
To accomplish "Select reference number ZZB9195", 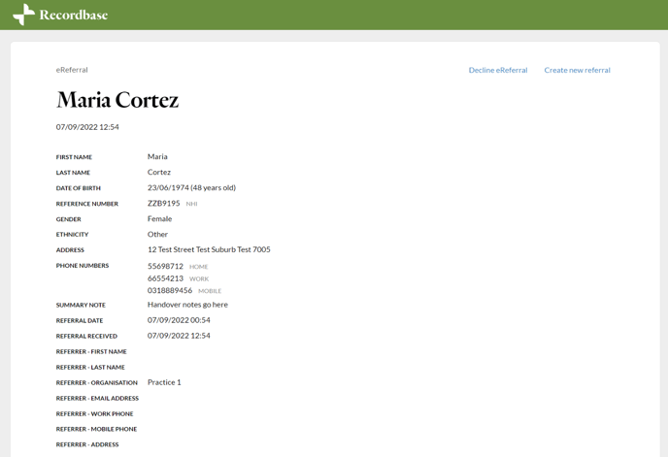I will 163,203.
